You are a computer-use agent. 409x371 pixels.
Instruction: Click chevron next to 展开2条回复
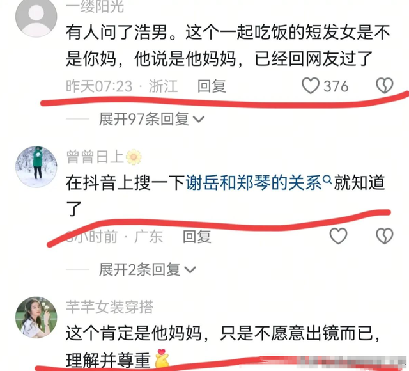(190, 270)
